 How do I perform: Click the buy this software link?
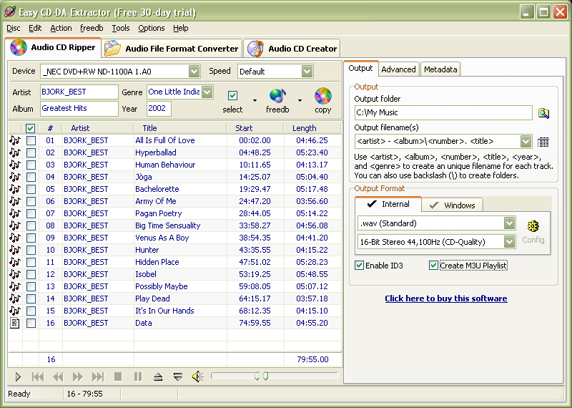pos(445,298)
